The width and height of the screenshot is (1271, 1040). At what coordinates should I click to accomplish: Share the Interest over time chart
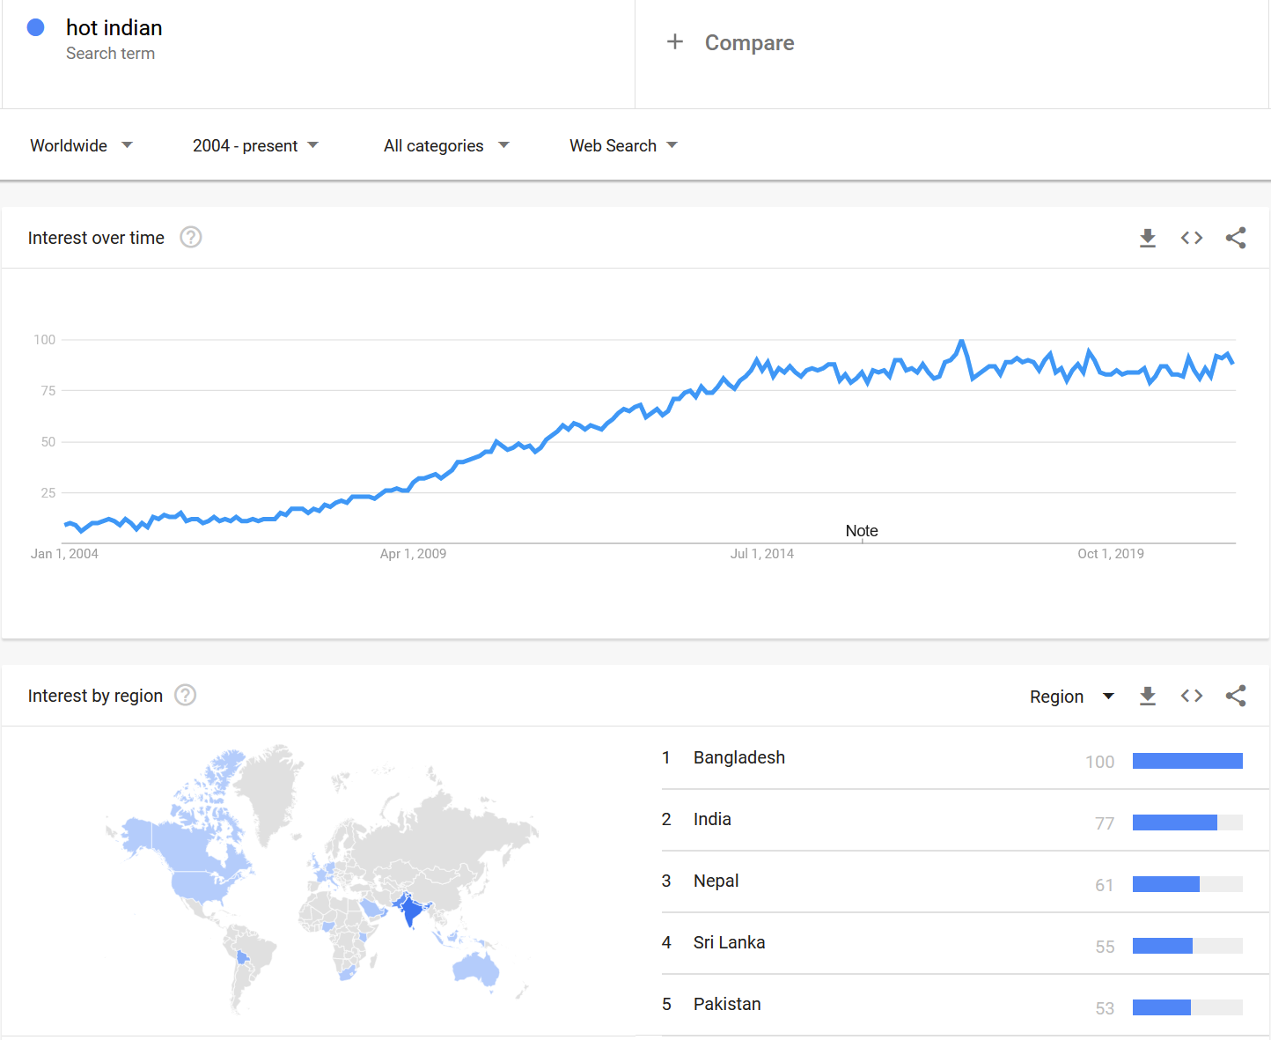[1236, 238]
